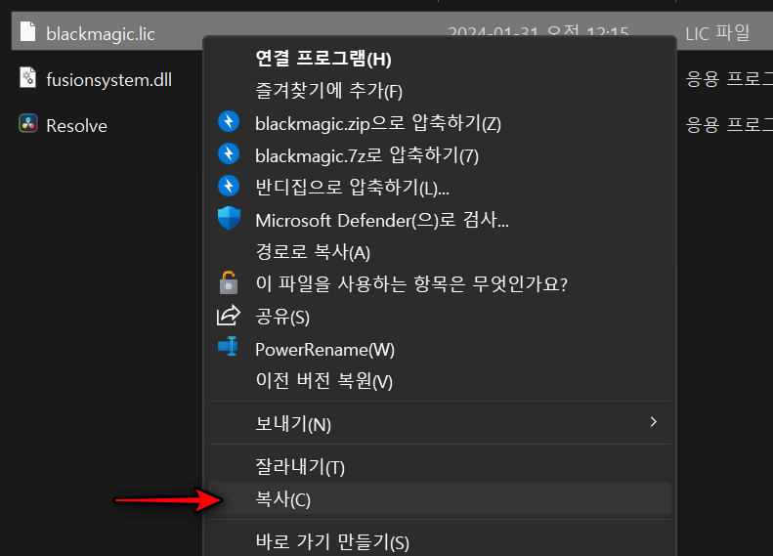This screenshot has width=773, height=556.
Task: Select the blackmagic.lic file icon
Action: pyautogui.click(x=28, y=32)
